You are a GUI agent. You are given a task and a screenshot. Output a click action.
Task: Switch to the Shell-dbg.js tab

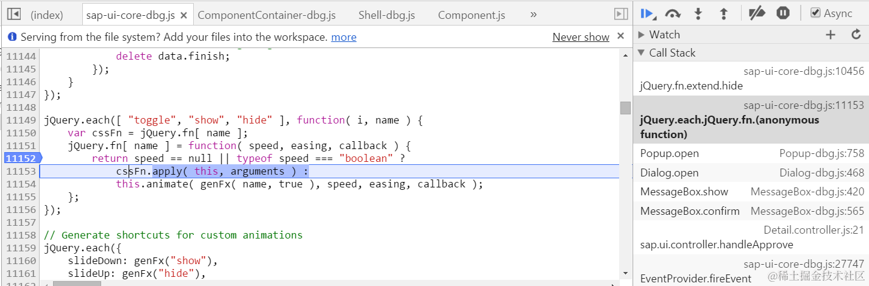tap(386, 15)
